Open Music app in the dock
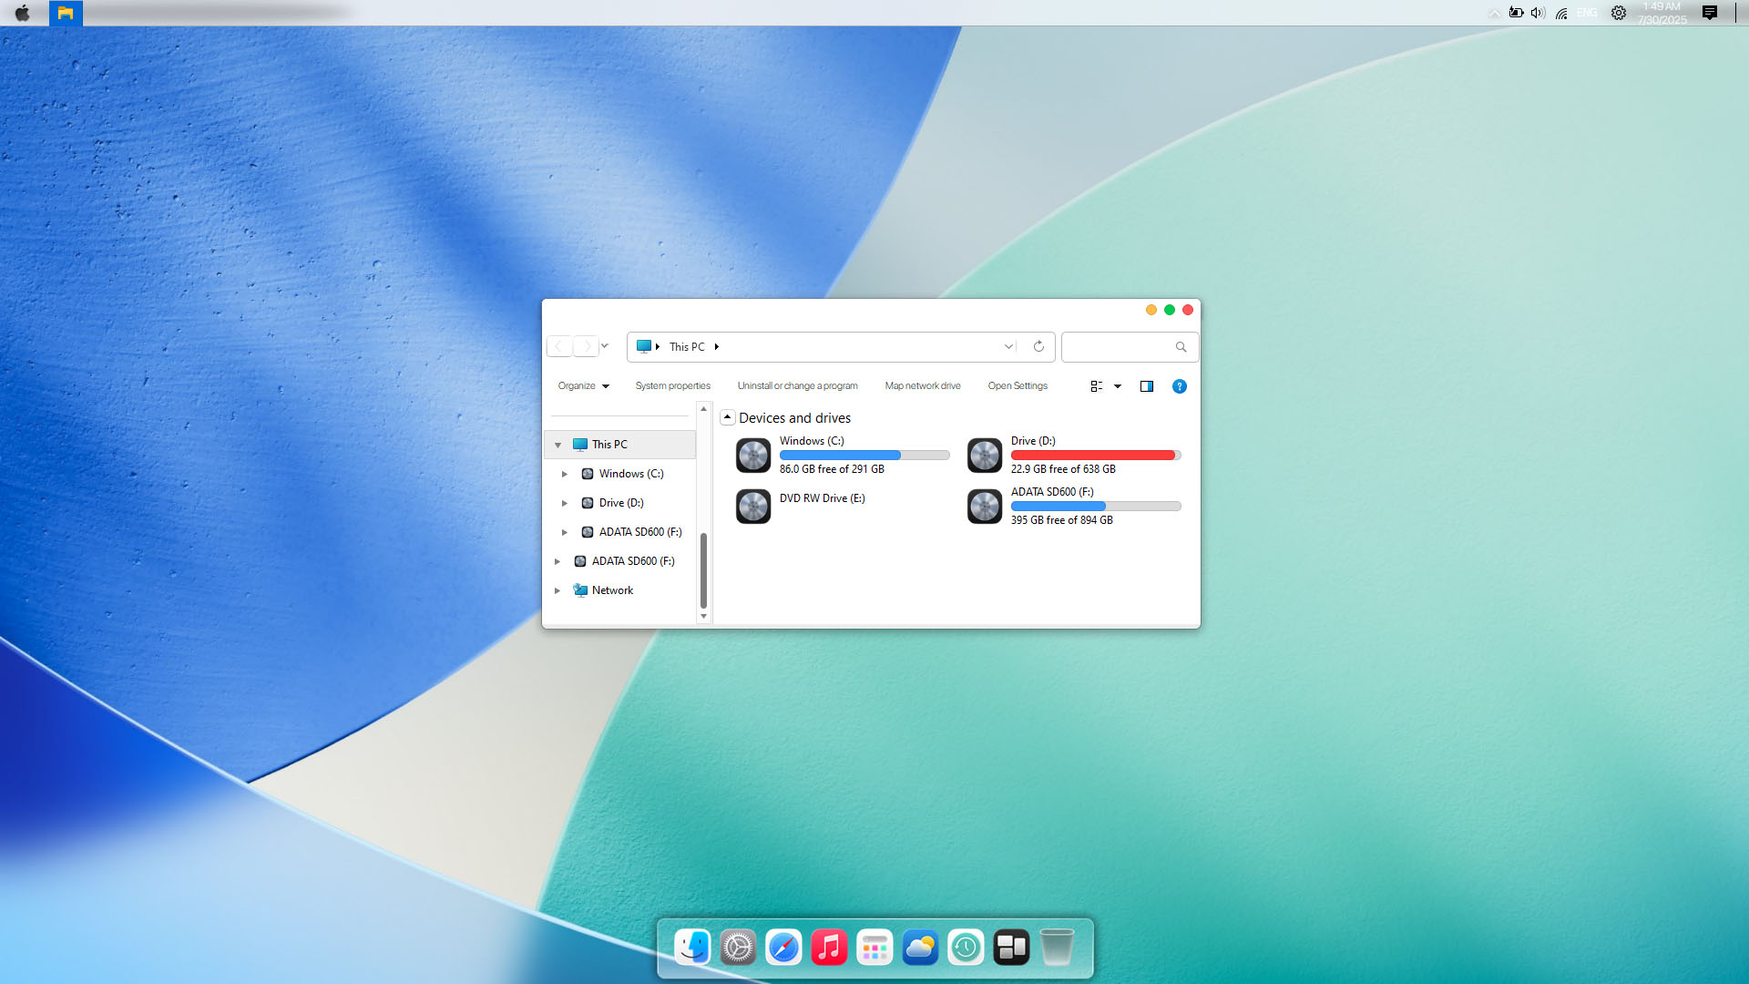 [x=829, y=948]
